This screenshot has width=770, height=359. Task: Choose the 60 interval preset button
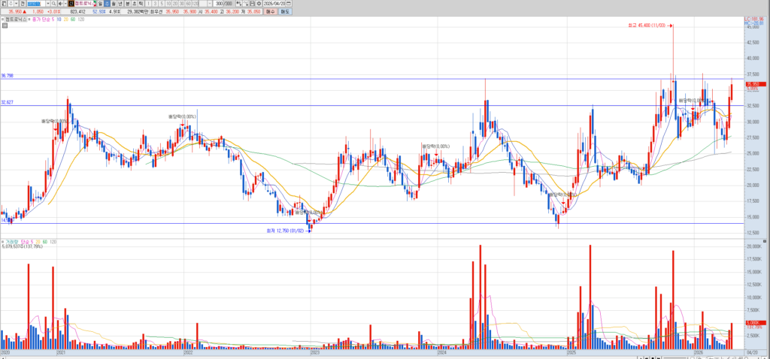188,4
